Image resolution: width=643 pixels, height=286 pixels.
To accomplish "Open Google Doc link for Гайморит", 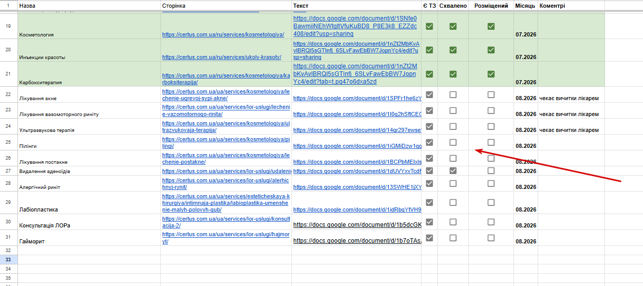I will pos(357,241).
